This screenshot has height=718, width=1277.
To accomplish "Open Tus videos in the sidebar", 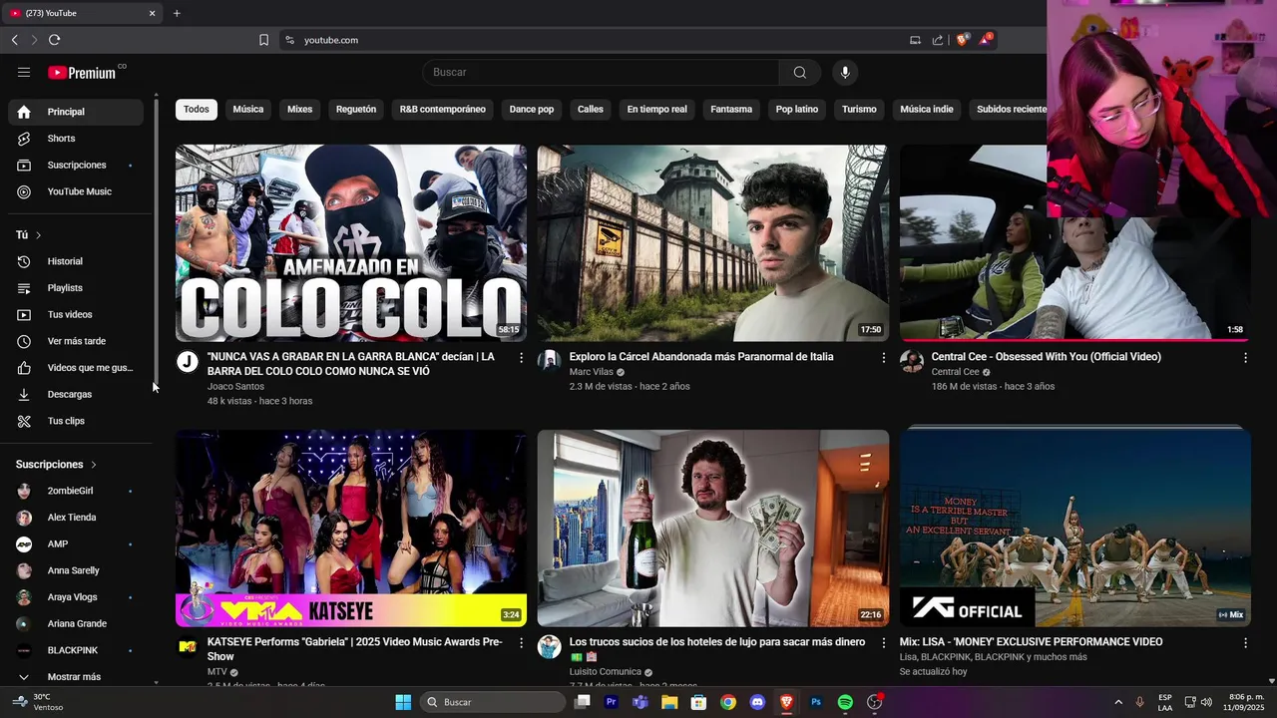I will (76, 314).
